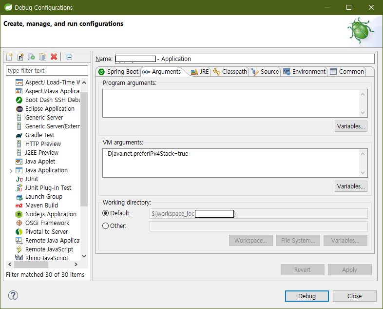Image resolution: width=383 pixels, height=309 pixels.
Task: Click tree list scroll-down arrow
Action: point(84,256)
